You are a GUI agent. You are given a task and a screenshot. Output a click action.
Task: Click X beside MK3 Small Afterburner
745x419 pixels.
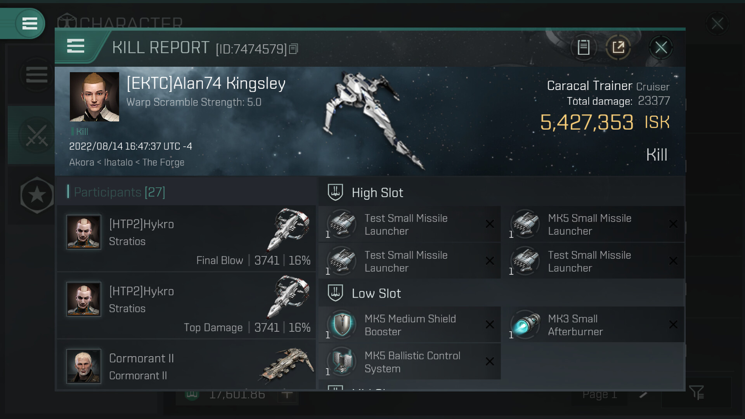pyautogui.click(x=673, y=325)
